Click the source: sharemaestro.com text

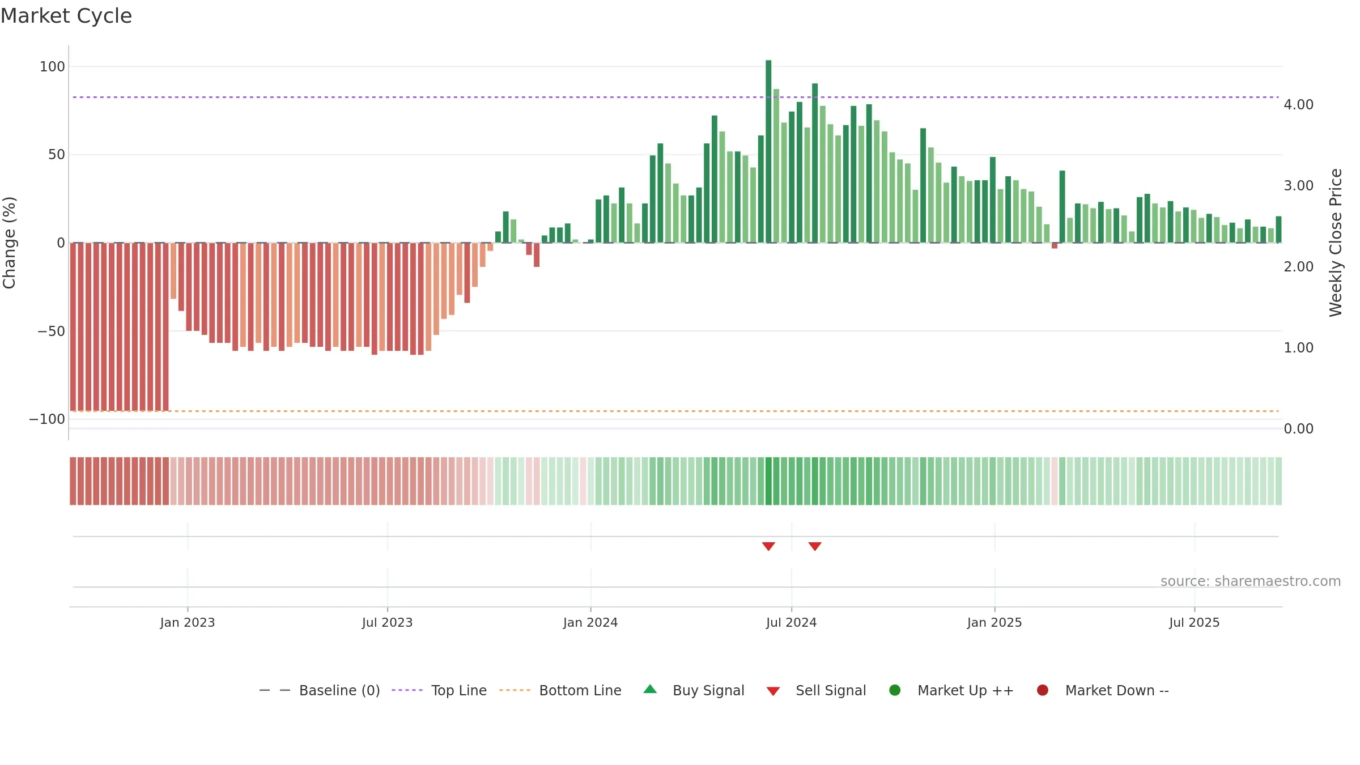(x=1251, y=581)
